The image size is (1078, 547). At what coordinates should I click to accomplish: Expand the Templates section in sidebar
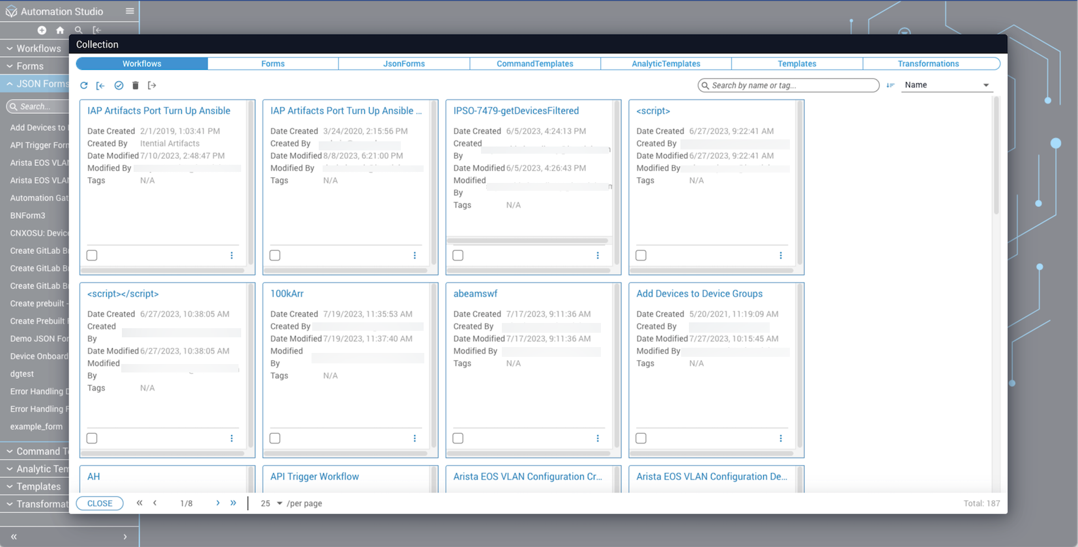pyautogui.click(x=38, y=486)
